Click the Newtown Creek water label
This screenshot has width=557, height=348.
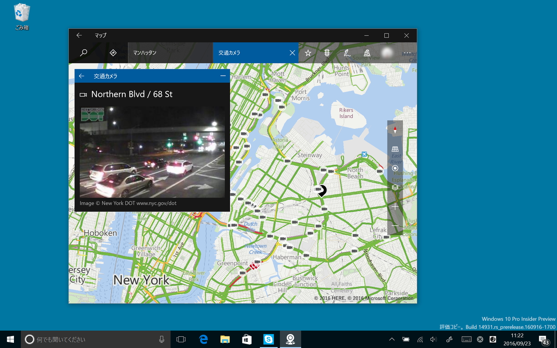pos(255,249)
